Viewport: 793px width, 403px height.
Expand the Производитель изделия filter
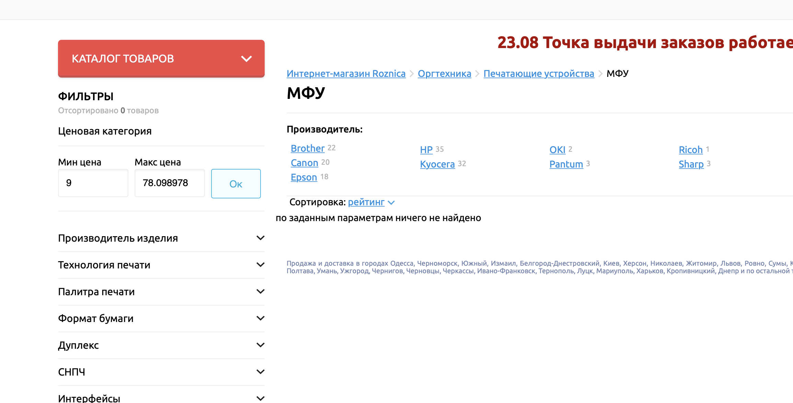point(161,238)
